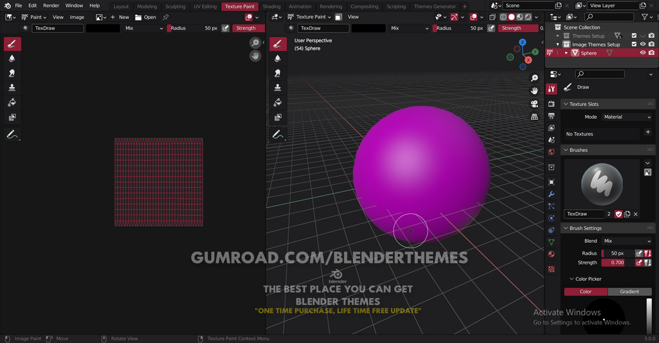Click Open image button in image editor

[146, 17]
